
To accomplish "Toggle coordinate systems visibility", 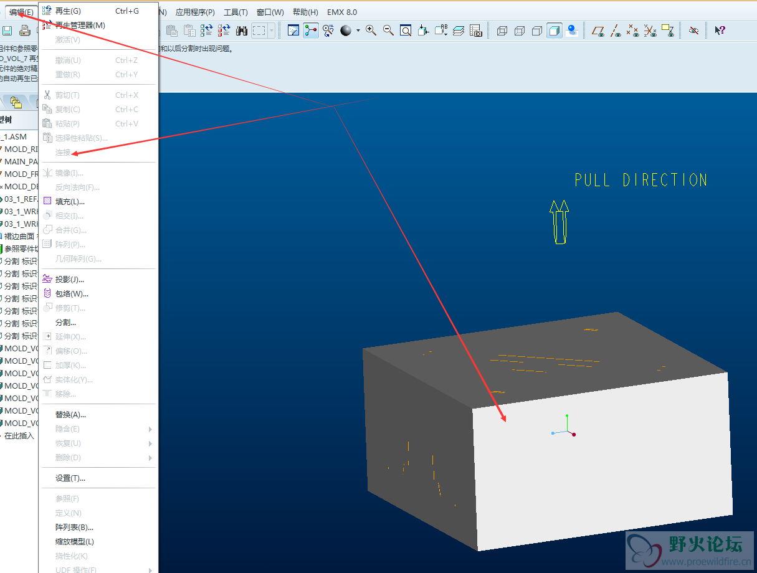I will (650, 31).
